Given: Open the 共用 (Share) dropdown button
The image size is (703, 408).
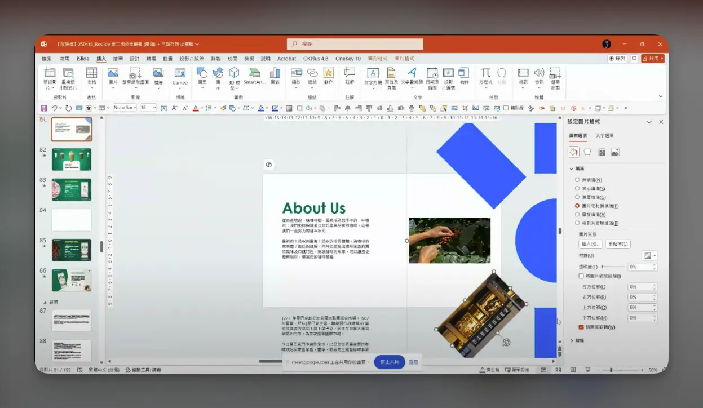Looking at the screenshot, I should coord(653,59).
